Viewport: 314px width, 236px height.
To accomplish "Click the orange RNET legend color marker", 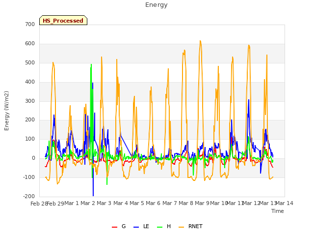I will (181, 227).
